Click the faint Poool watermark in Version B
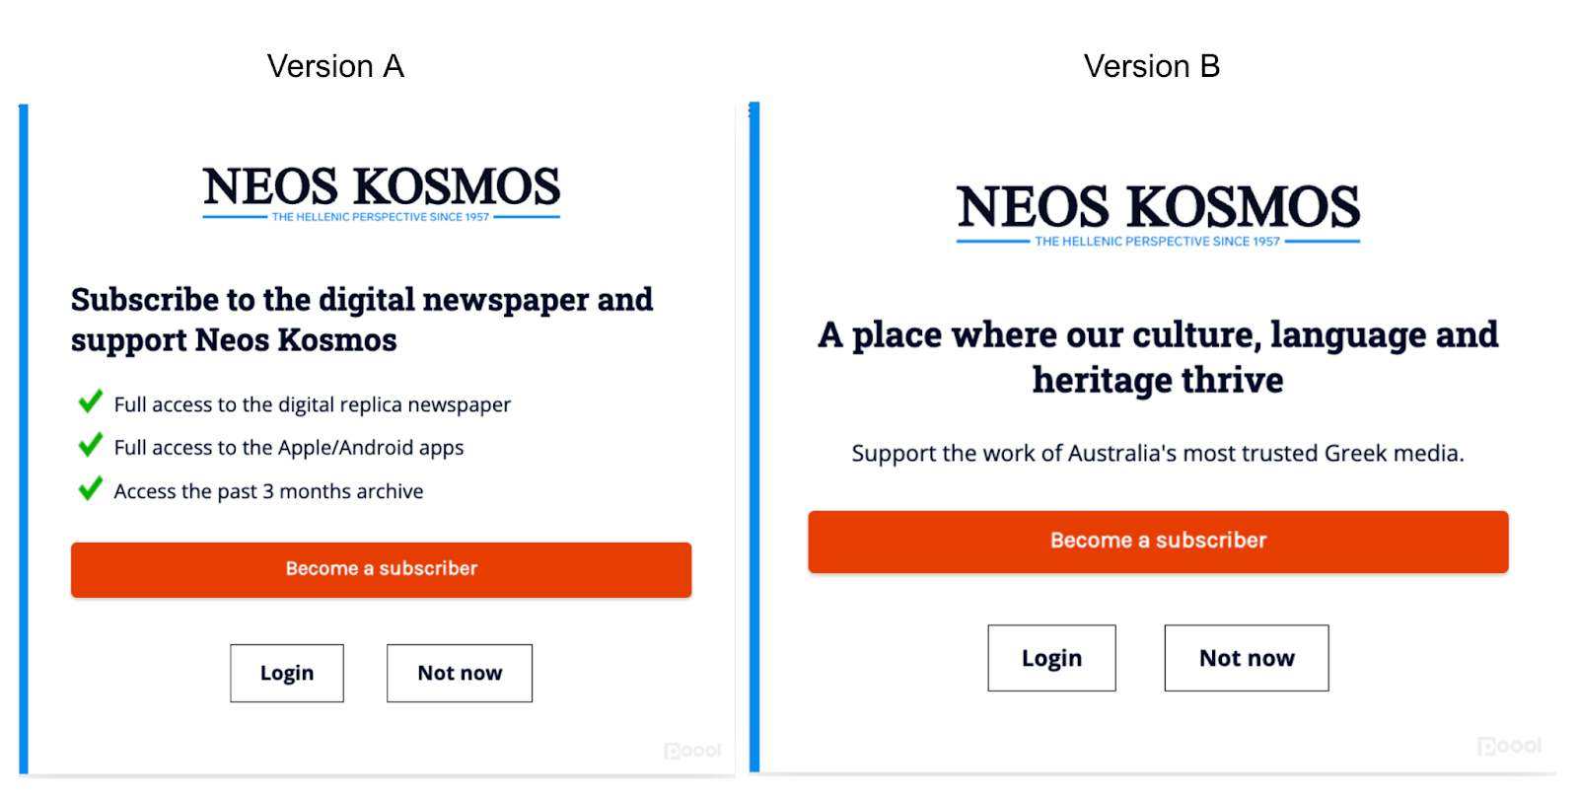Viewport: 1578px width, 802px height. coord(1510,747)
